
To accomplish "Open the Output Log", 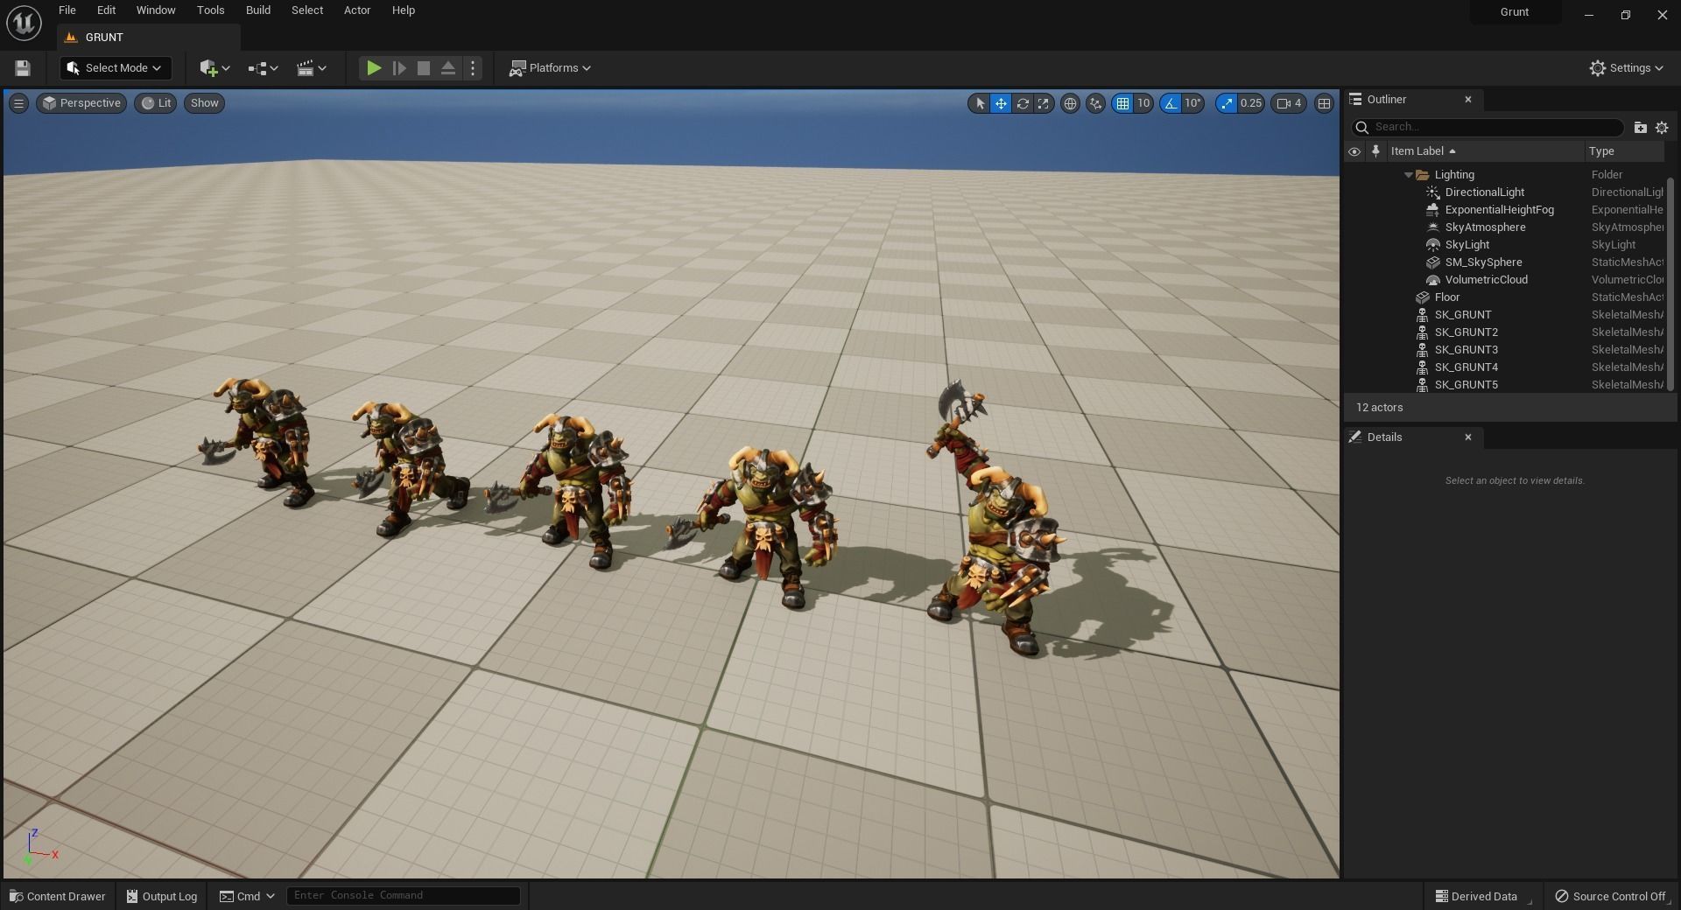I will pos(162,896).
